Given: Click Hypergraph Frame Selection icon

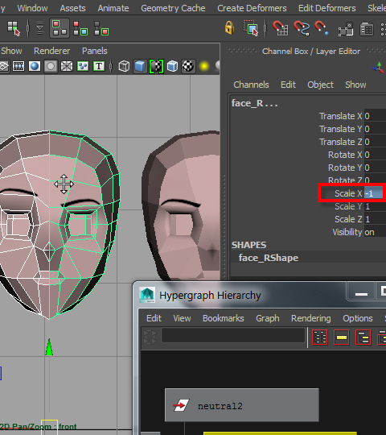Looking at the screenshot, I should coord(342,338).
